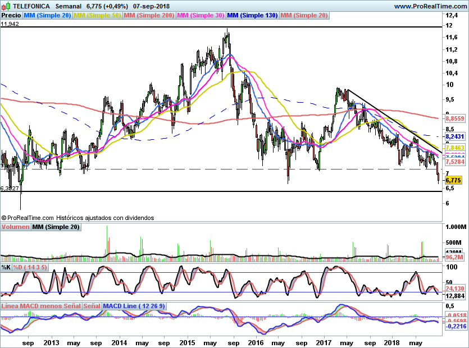
Task: Click the 8,8559 moving average price tag
Action: point(454,119)
